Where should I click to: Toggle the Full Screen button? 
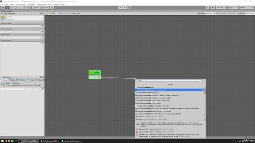point(250,14)
